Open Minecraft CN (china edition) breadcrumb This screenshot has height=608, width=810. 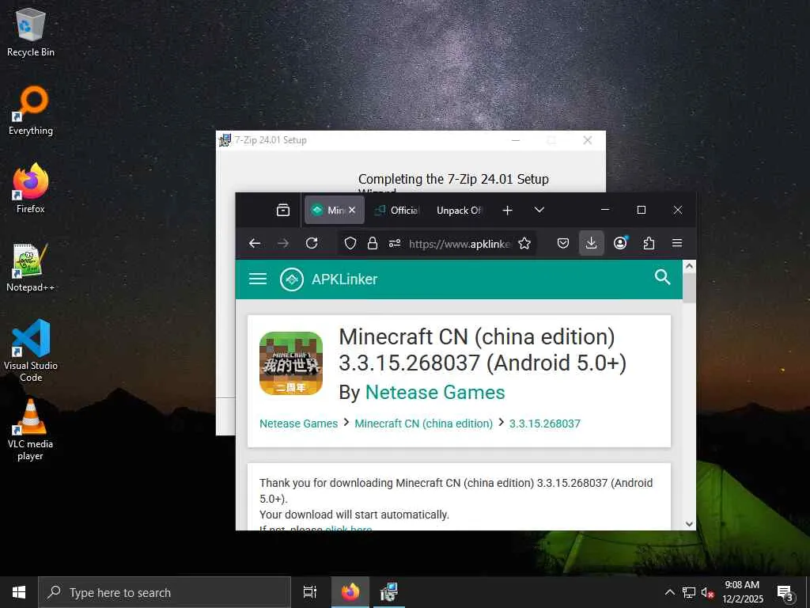(x=424, y=424)
